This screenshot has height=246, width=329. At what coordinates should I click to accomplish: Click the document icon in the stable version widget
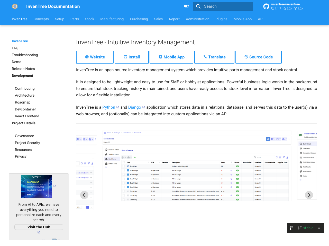pyautogui.click(x=292, y=228)
